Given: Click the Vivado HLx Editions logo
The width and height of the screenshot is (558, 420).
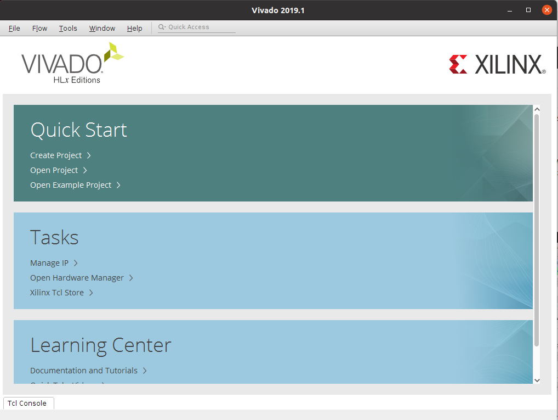Looking at the screenshot, I should pyautogui.click(x=72, y=64).
